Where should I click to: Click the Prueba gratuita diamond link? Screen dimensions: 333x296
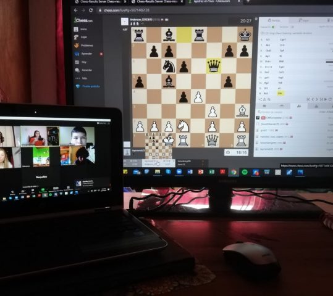(88, 86)
